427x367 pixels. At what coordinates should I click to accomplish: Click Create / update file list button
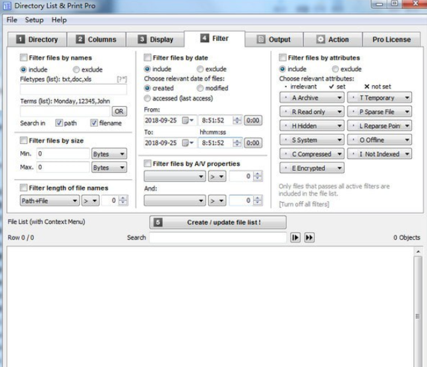point(218,222)
